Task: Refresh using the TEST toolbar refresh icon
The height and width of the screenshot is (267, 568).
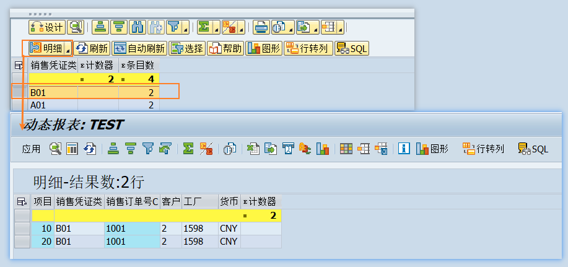Action: [x=89, y=149]
